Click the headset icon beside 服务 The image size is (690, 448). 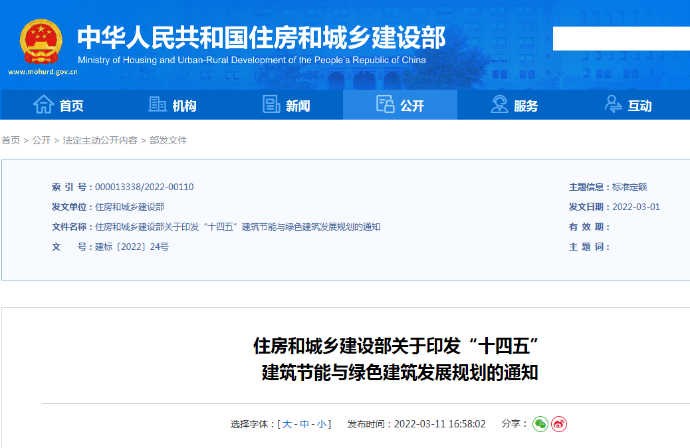pyautogui.click(x=499, y=104)
